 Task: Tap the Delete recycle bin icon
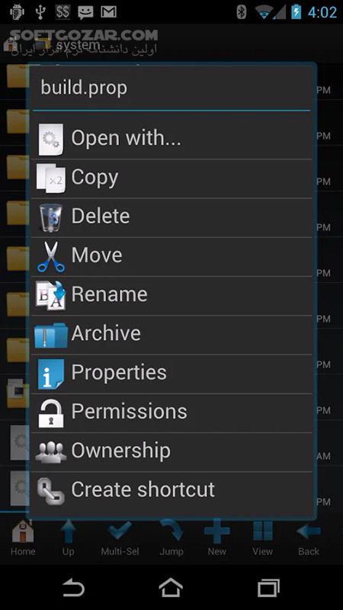[x=51, y=218]
